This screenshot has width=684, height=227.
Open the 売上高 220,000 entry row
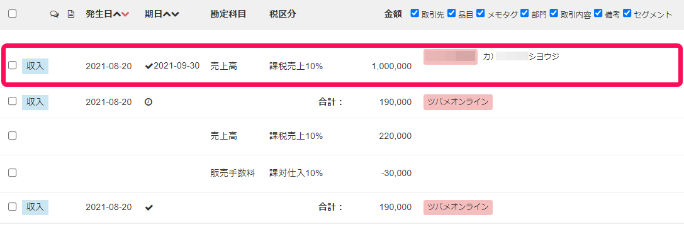pyautogui.click(x=342, y=136)
